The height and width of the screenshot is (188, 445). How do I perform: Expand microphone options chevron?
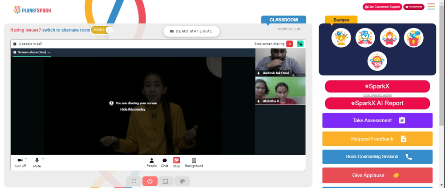point(43,159)
